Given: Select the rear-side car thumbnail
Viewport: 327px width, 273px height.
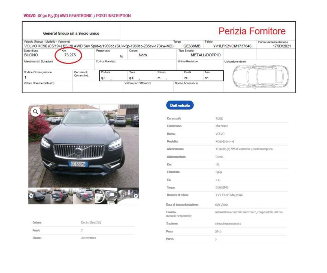Looking at the screenshot, I should pyautogui.click(x=84, y=196).
